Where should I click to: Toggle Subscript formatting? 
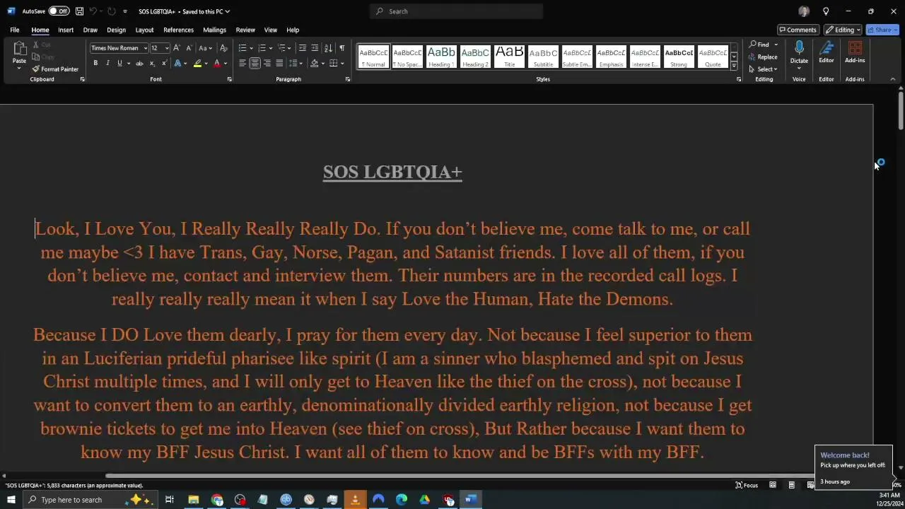pos(151,64)
